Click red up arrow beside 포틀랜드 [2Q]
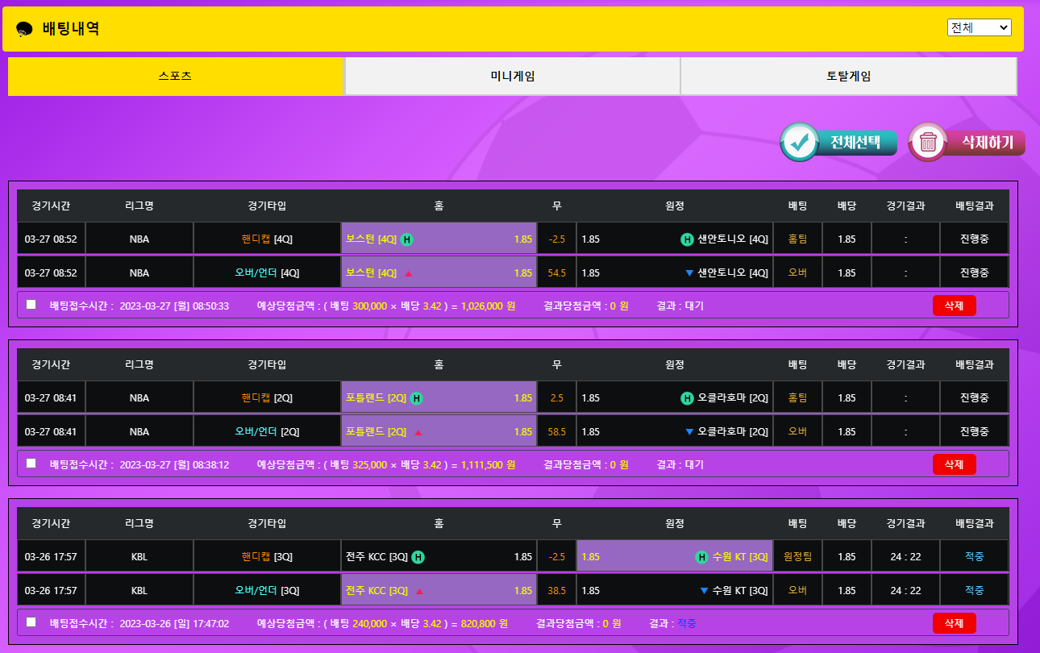Image resolution: width=1040 pixels, height=653 pixels. pos(418,432)
